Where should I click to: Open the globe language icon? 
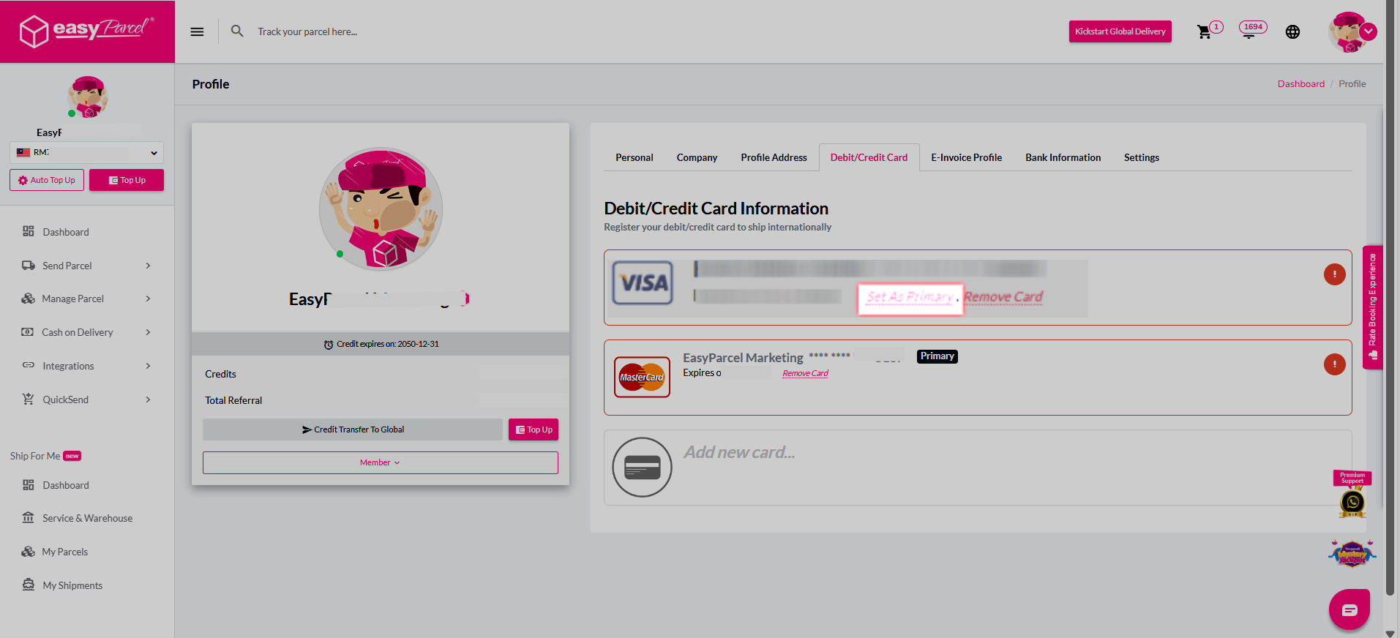[x=1293, y=31]
